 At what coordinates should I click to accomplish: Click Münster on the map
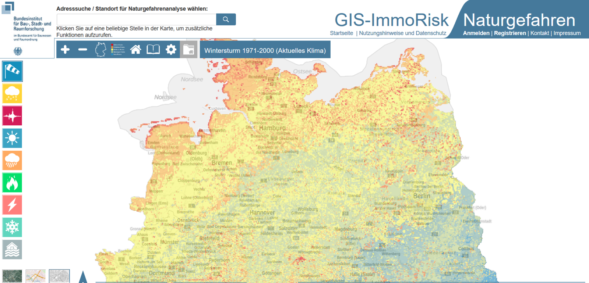point(169,242)
